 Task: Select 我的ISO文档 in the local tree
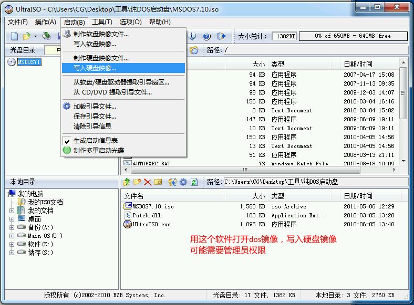click(x=45, y=202)
